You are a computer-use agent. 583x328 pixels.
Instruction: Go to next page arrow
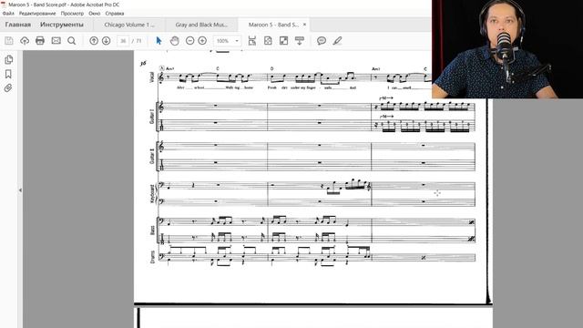(x=106, y=40)
